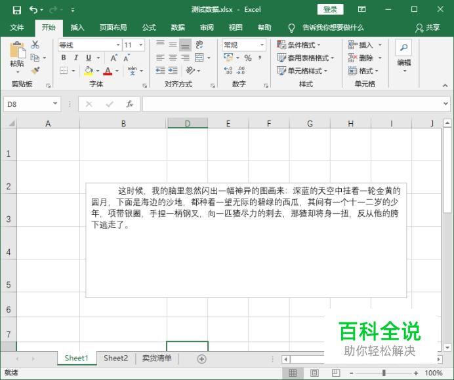
Task: Toggle Bold formatting
Action: pyautogui.click(x=64, y=58)
